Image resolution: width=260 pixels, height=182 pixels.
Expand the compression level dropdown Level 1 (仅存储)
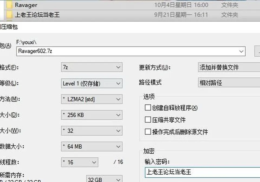pos(92,83)
